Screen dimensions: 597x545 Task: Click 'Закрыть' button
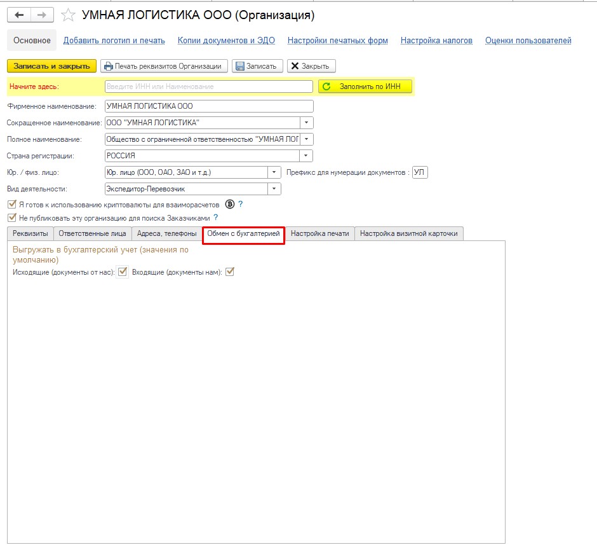click(311, 66)
